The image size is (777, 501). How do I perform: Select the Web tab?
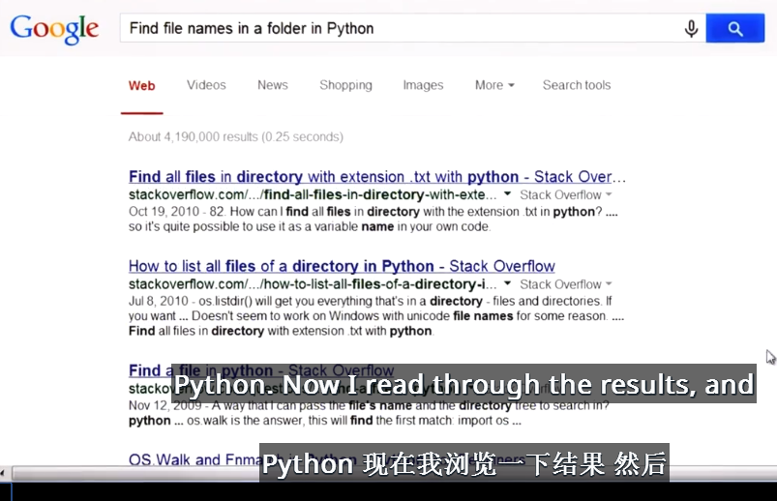(x=141, y=86)
